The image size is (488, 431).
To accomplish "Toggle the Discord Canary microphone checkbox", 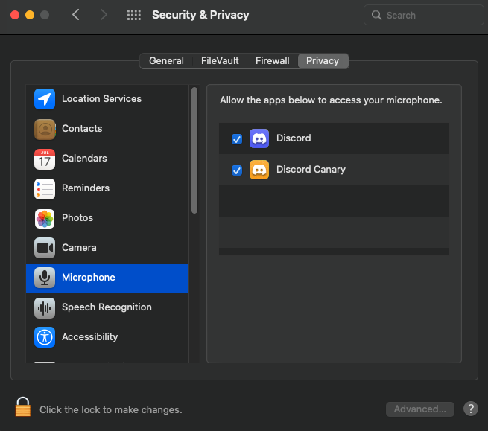I will tap(237, 170).
